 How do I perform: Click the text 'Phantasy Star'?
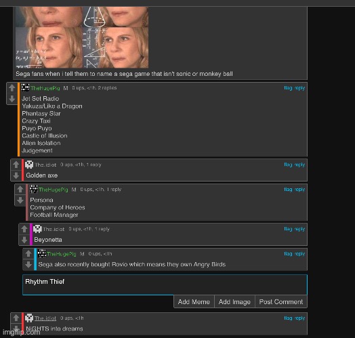point(41,114)
